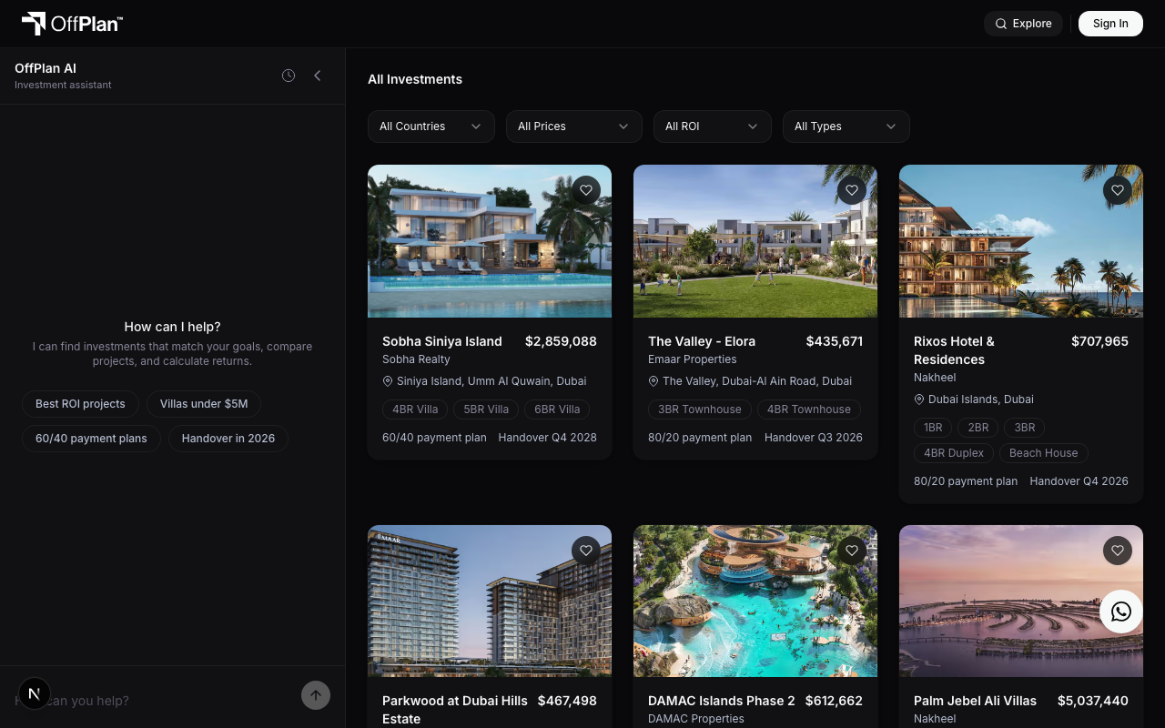Click the Beach House tag
1165x728 pixels.
click(x=1044, y=453)
